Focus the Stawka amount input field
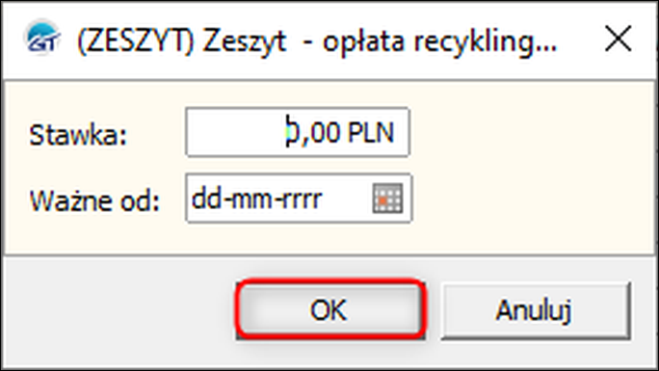This screenshot has width=659, height=371. (298, 132)
